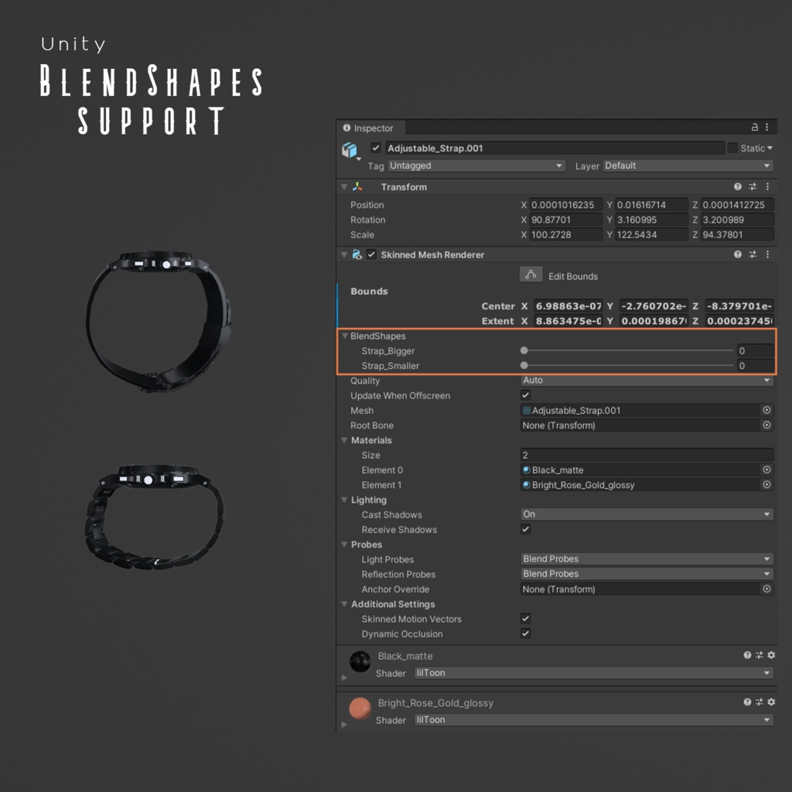
Task: Open Black_matte material help icon
Action: [x=747, y=655]
